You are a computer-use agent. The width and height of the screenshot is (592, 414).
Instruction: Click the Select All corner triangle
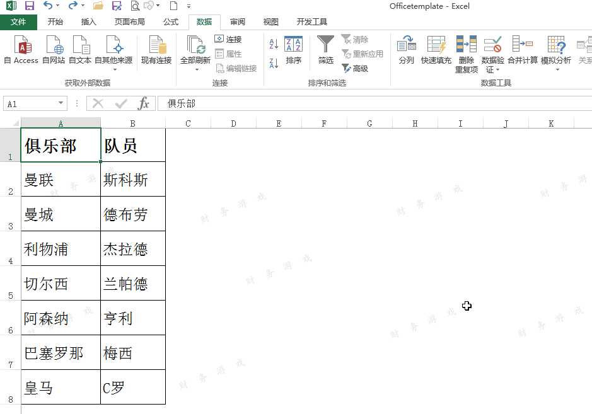point(16,123)
